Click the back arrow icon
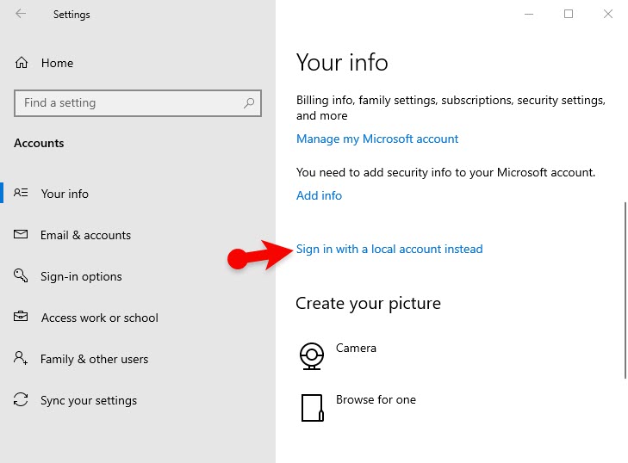 point(21,15)
